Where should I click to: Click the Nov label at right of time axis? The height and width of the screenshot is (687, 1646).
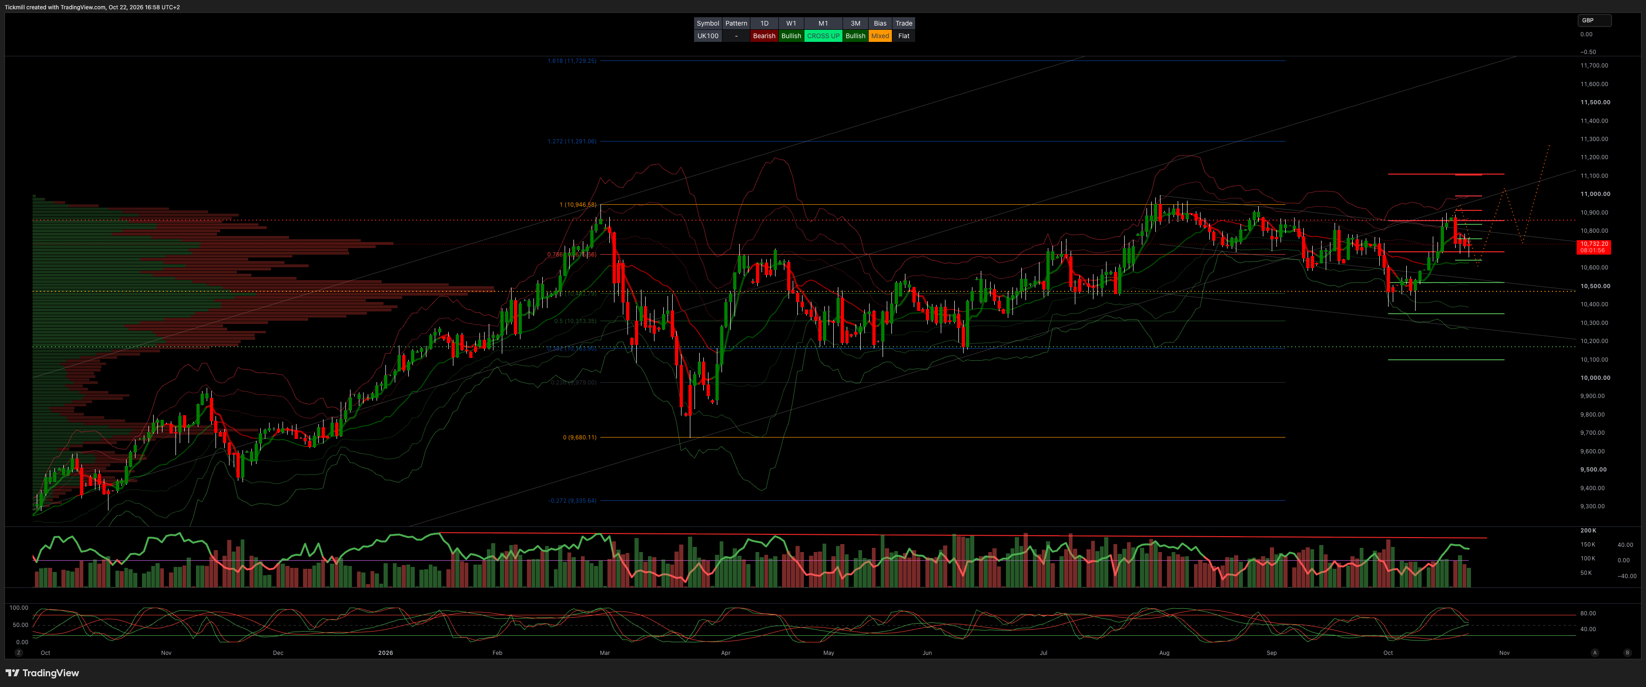pos(1504,653)
